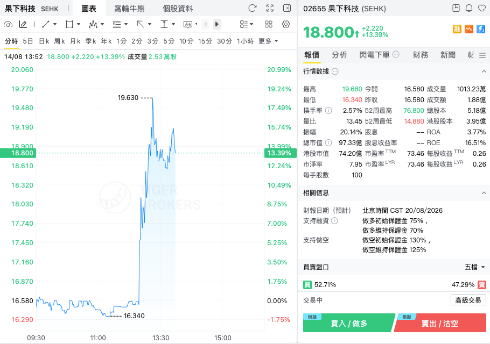Select the 日k timeframe

tap(44, 41)
